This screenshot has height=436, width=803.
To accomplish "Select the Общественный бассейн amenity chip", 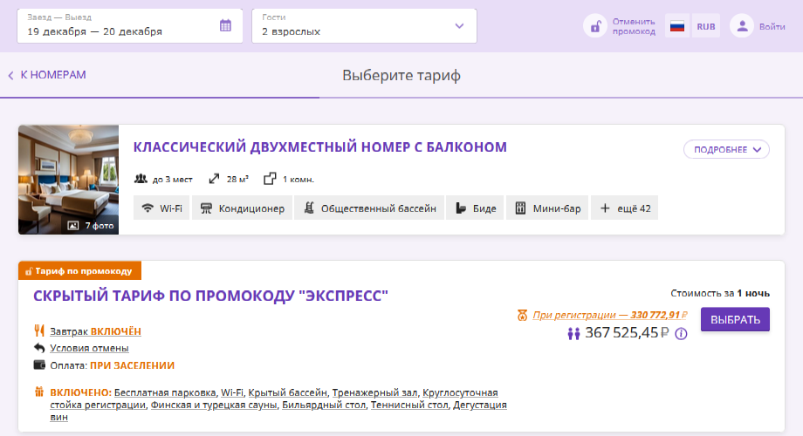I will coord(369,208).
